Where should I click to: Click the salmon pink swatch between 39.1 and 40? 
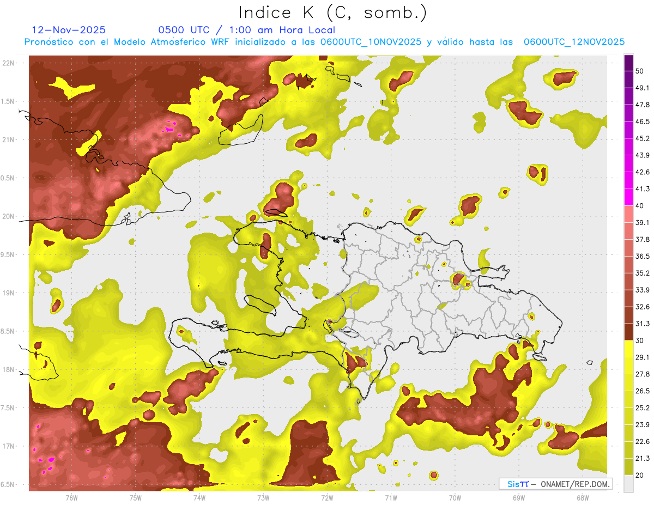(x=628, y=214)
